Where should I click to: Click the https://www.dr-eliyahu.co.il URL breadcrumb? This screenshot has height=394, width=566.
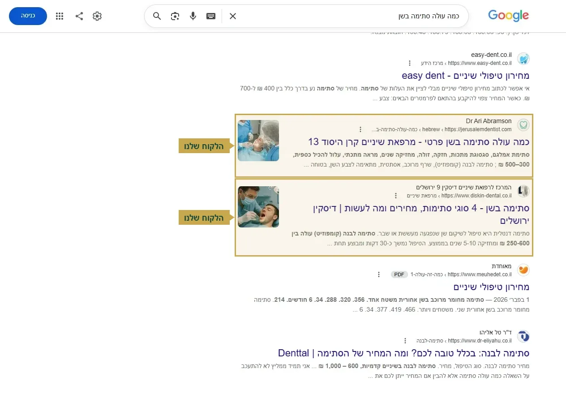point(480,341)
